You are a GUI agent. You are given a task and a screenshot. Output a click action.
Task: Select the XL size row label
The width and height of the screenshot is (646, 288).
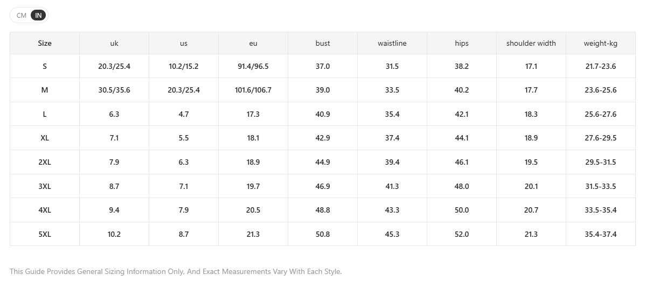point(45,138)
